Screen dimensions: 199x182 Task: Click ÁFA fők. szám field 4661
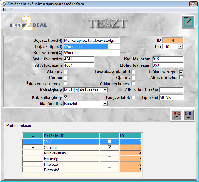click(x=79, y=65)
